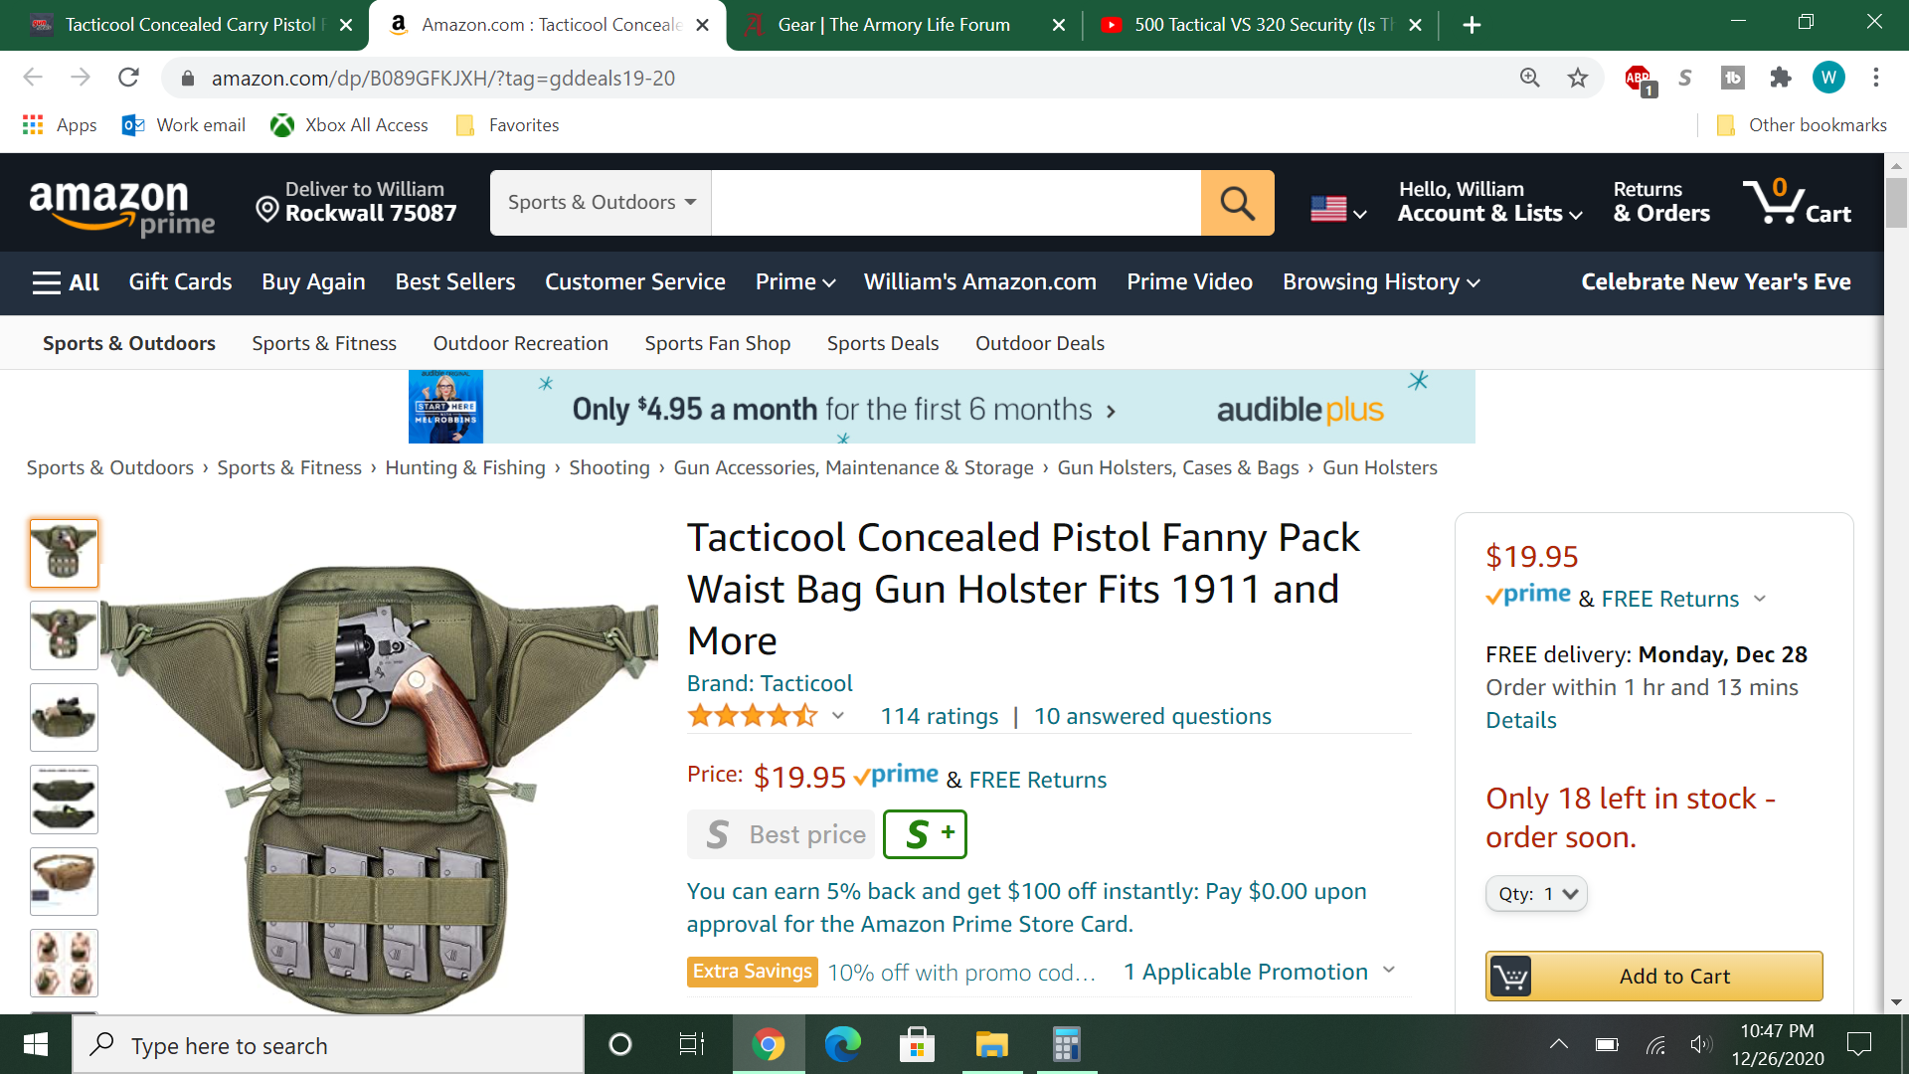Click the zoom magnifier icon in address bar
This screenshot has height=1074, width=1909.
[1530, 78]
